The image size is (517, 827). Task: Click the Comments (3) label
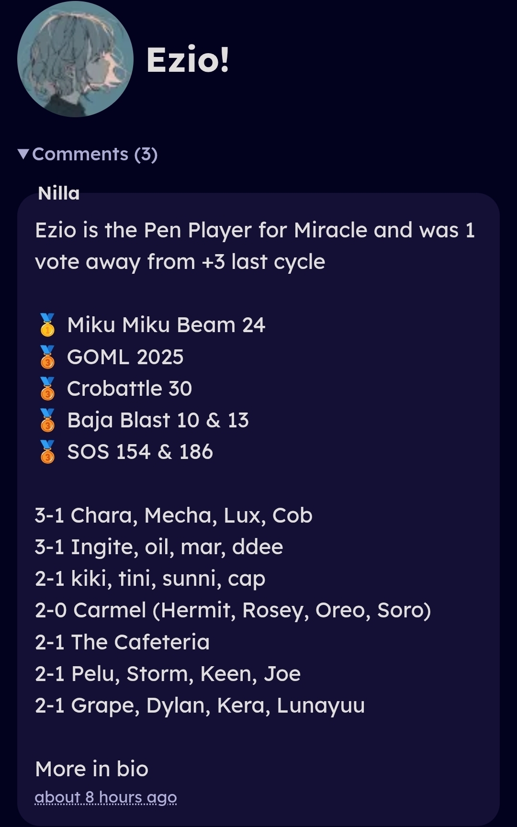(95, 154)
